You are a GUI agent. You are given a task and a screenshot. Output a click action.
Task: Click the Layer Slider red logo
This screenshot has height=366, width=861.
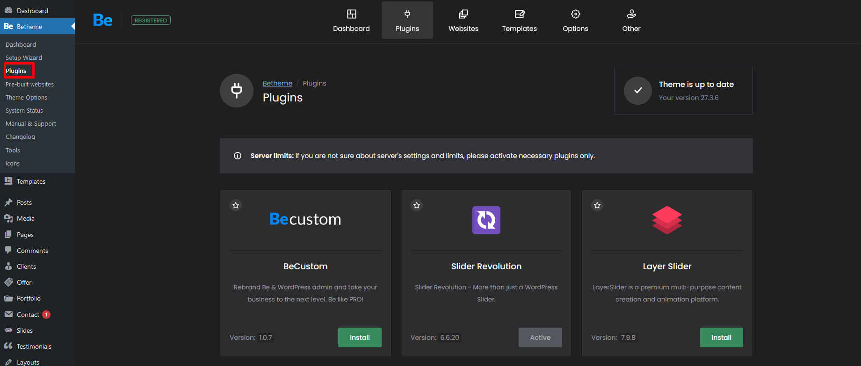tap(667, 220)
